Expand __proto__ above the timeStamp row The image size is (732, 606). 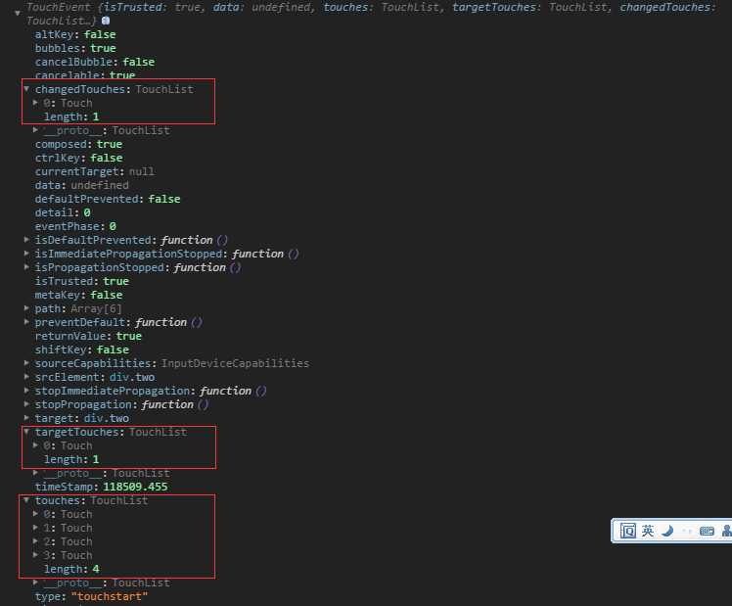(x=35, y=473)
